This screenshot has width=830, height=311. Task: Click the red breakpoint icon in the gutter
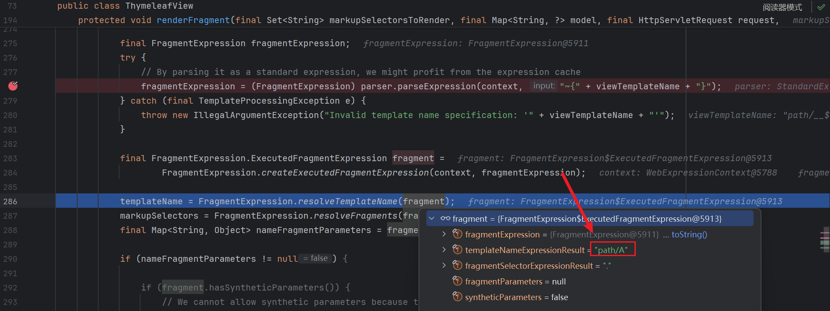click(13, 86)
